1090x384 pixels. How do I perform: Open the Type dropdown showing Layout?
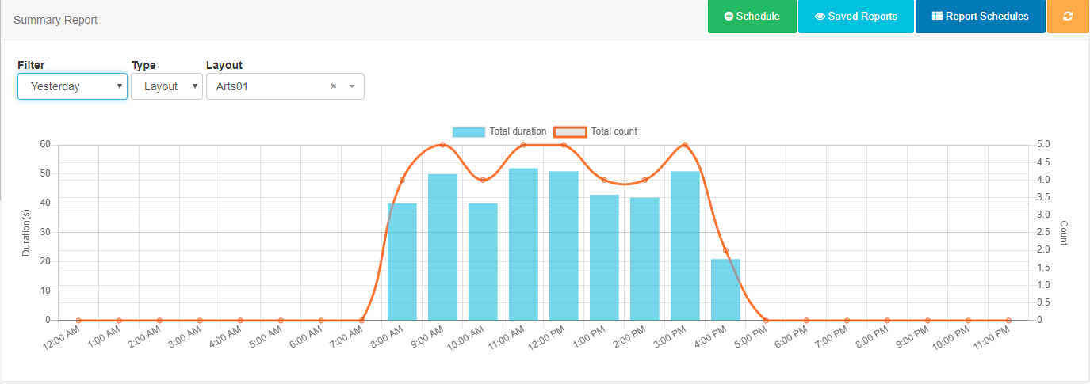point(166,86)
